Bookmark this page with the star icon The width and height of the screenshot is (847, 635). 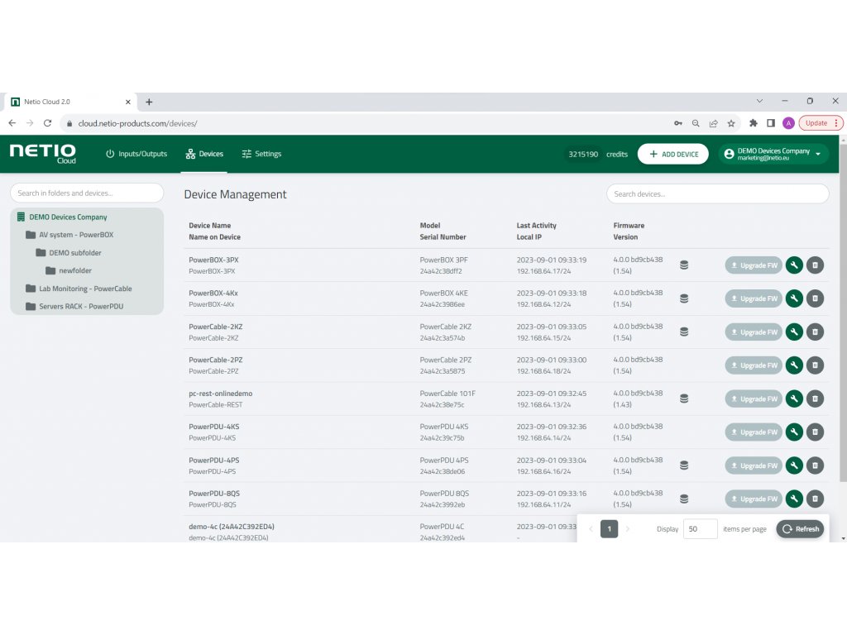[x=731, y=124]
